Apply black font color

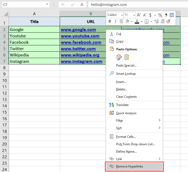click(137, 21)
